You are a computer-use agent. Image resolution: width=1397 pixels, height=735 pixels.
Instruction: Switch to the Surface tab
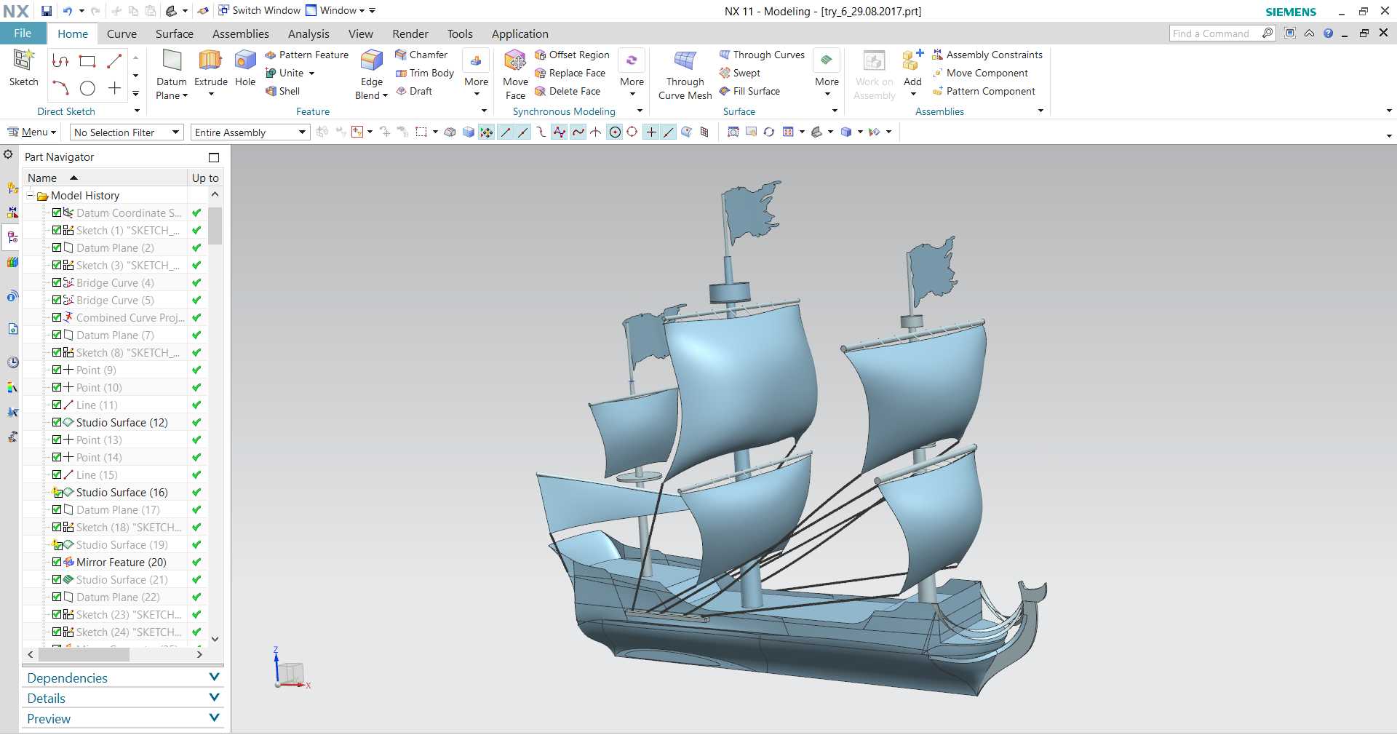(x=174, y=33)
